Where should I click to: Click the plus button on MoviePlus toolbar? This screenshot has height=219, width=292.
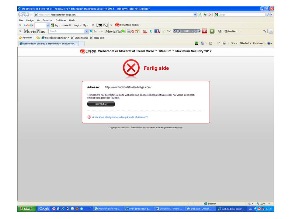pos(271,31)
